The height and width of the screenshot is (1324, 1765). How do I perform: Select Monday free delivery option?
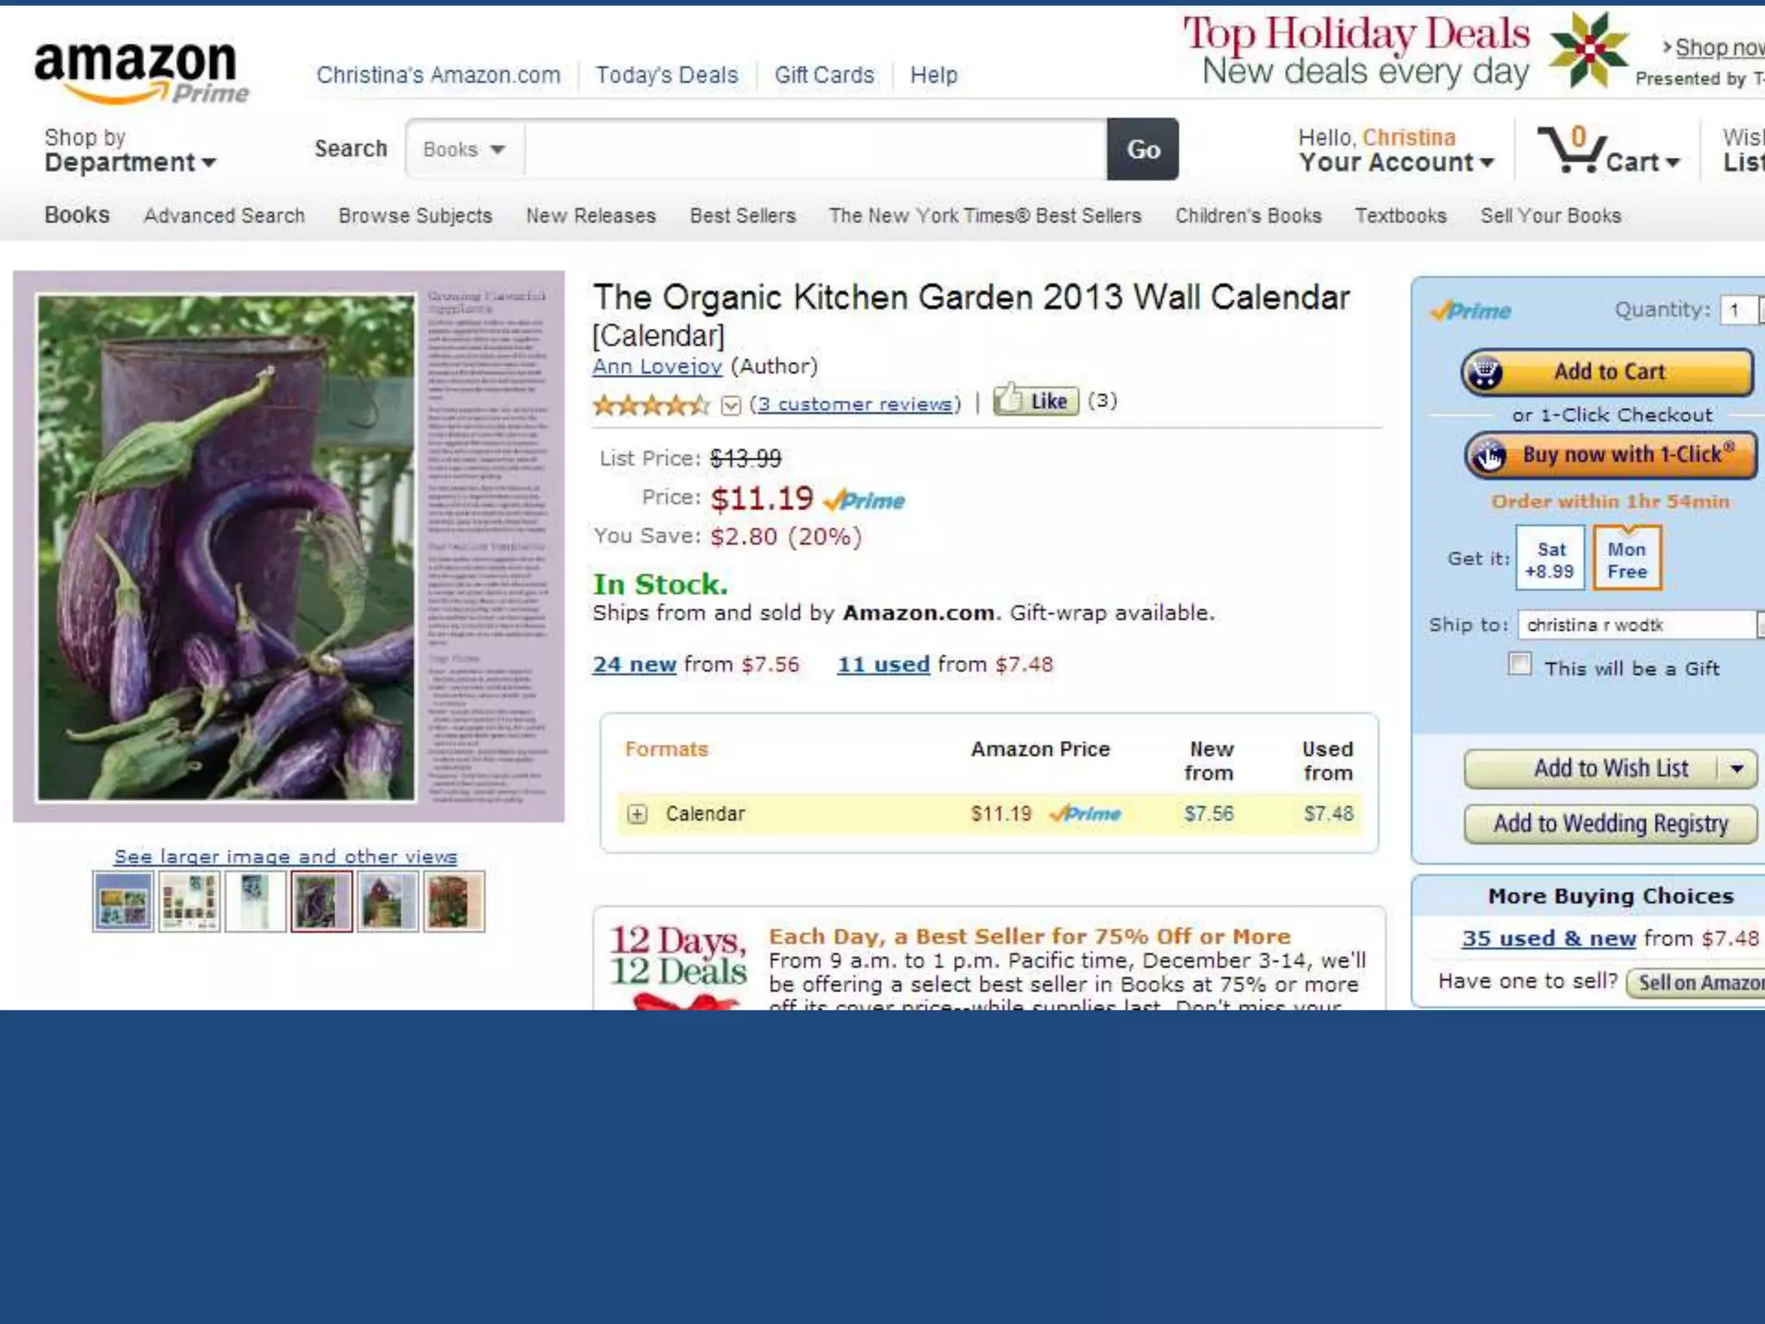[1626, 559]
